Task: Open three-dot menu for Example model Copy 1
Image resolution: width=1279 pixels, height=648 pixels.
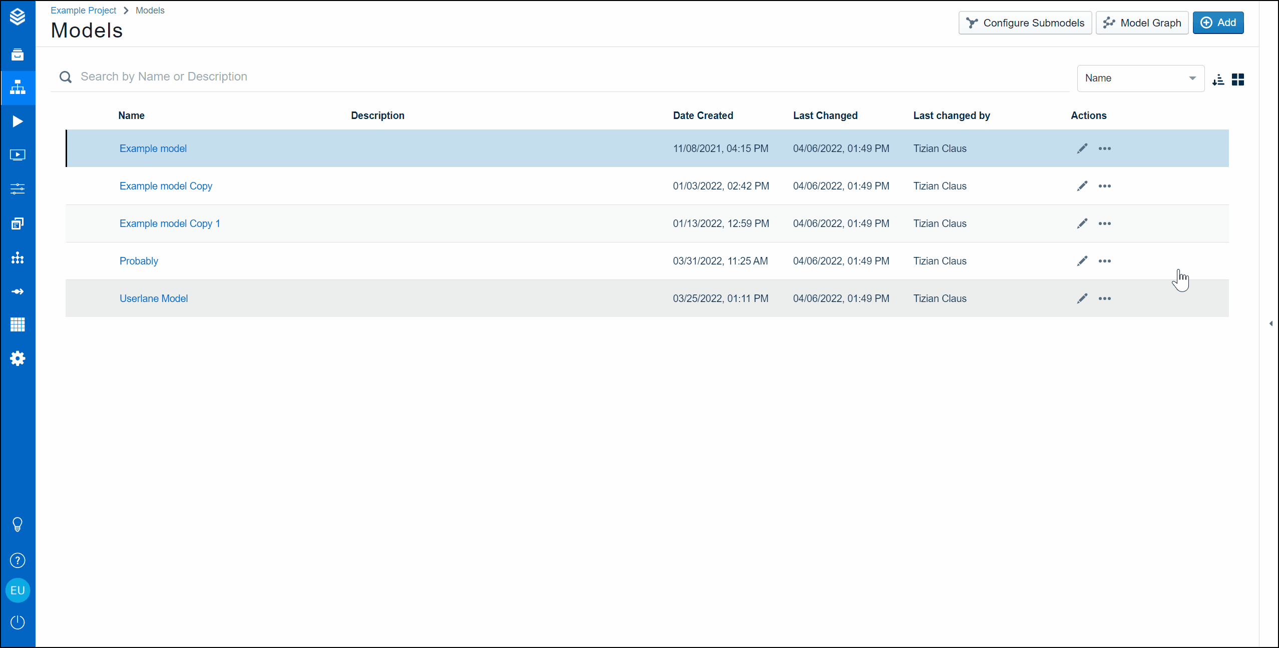Action: coord(1105,223)
